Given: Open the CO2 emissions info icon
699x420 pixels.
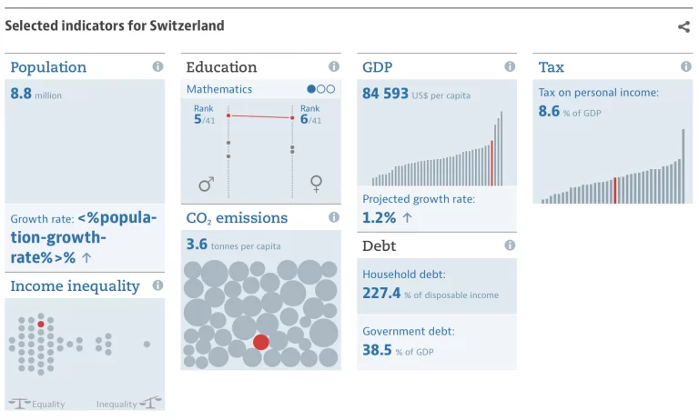Looking at the screenshot, I should (x=334, y=218).
